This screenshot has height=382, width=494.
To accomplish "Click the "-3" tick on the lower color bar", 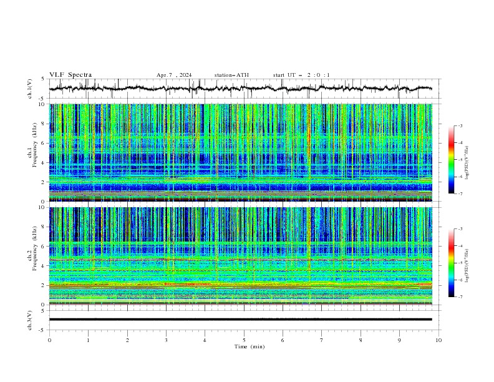I will click(460, 229).
